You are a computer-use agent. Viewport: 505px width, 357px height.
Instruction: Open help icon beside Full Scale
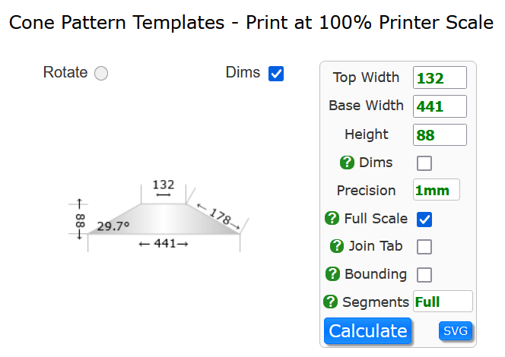coord(332,218)
